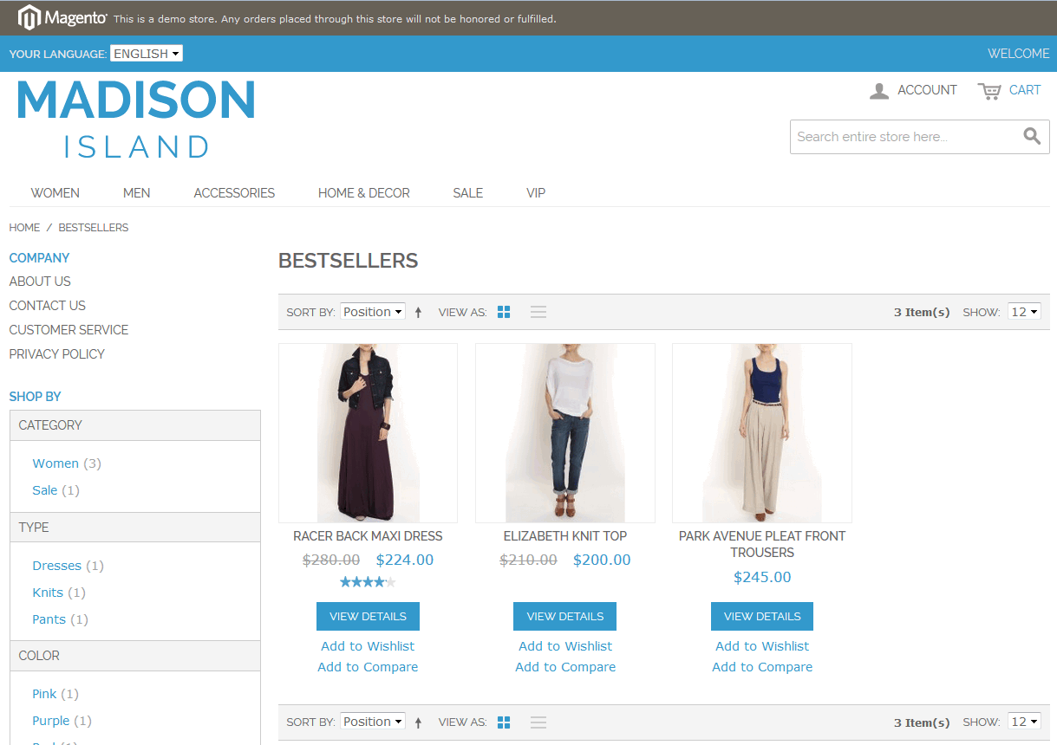Click Park Avenue Pleat Front Trousers title
Screen dimensions: 1057x745
762,544
